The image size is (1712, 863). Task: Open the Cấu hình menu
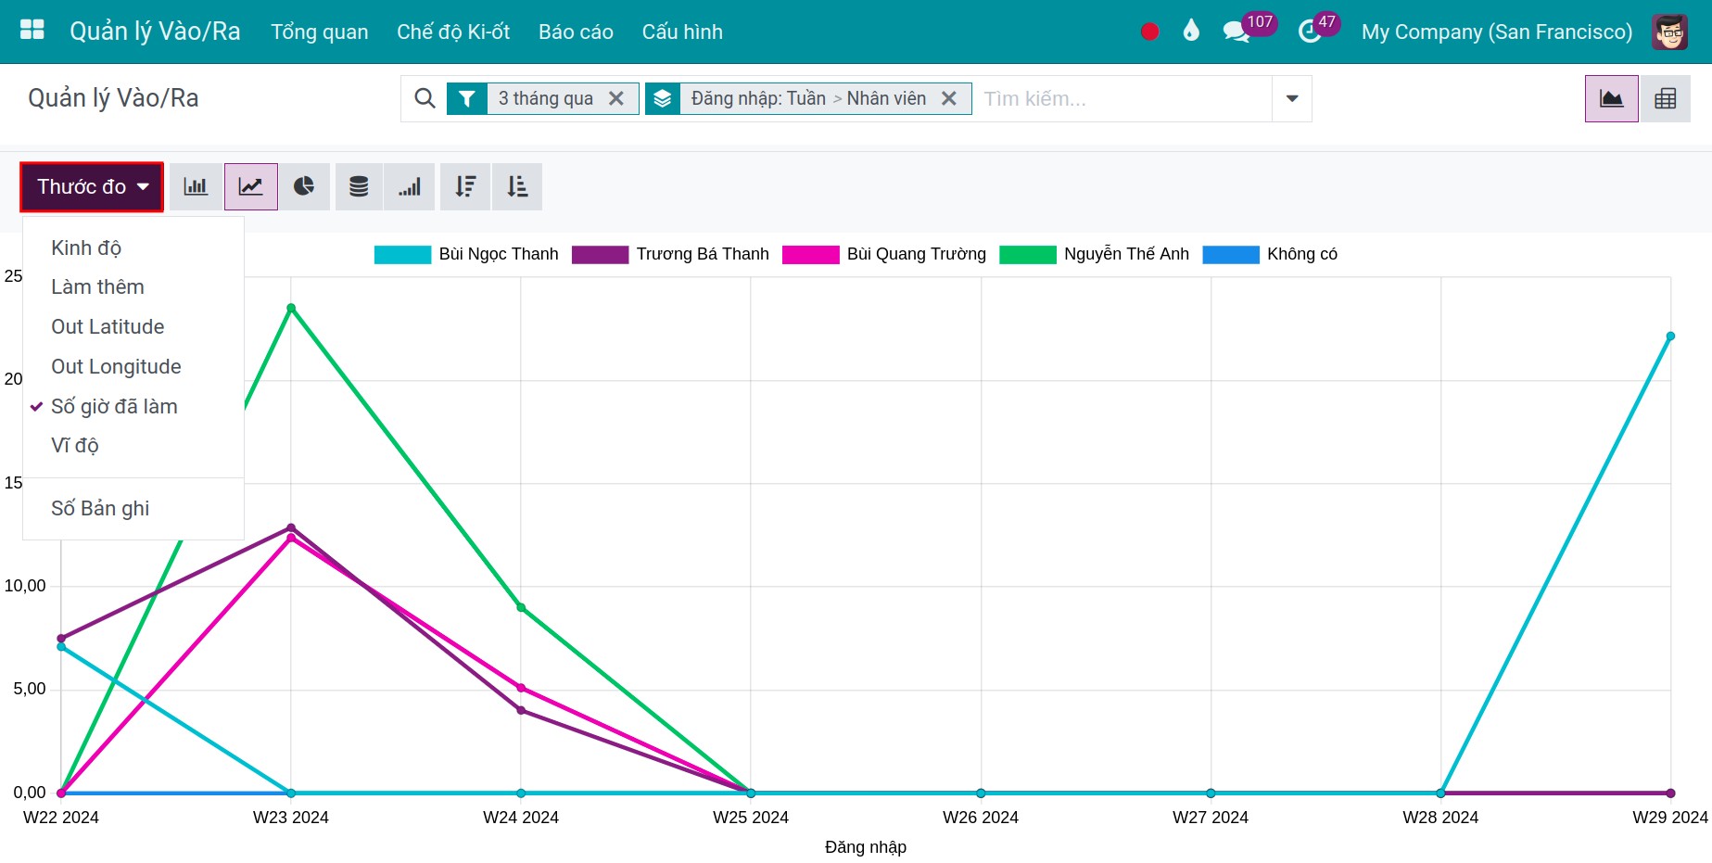tap(682, 32)
